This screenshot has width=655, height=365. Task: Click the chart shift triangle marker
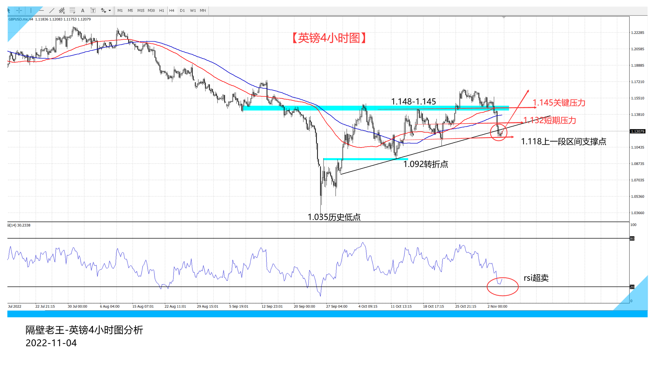[x=504, y=17]
